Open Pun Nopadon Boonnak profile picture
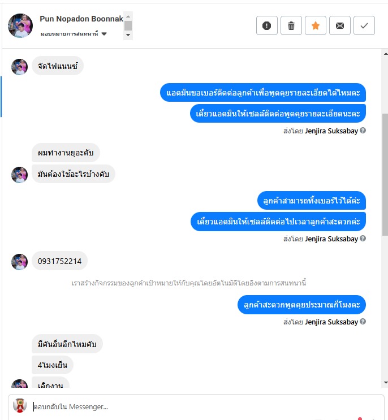The height and width of the screenshot is (420, 388). coord(20,25)
